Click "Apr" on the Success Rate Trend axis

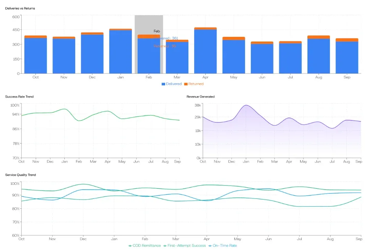(x=108, y=162)
